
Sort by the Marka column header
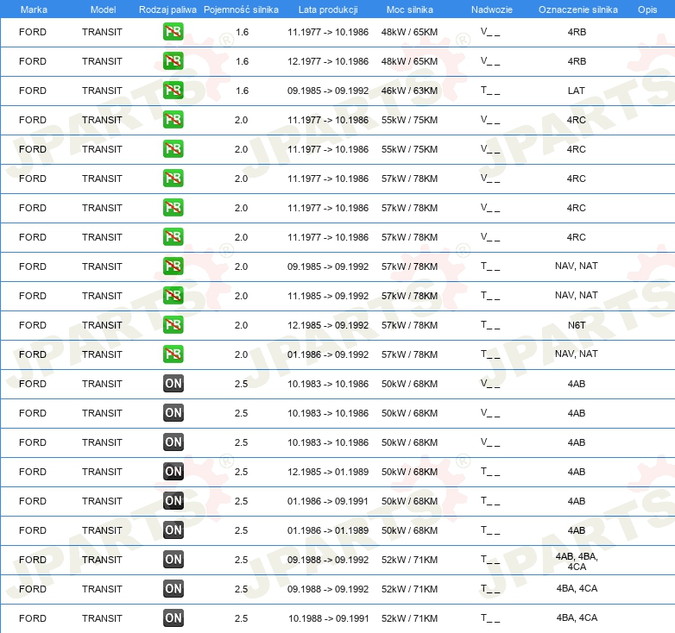tap(34, 9)
